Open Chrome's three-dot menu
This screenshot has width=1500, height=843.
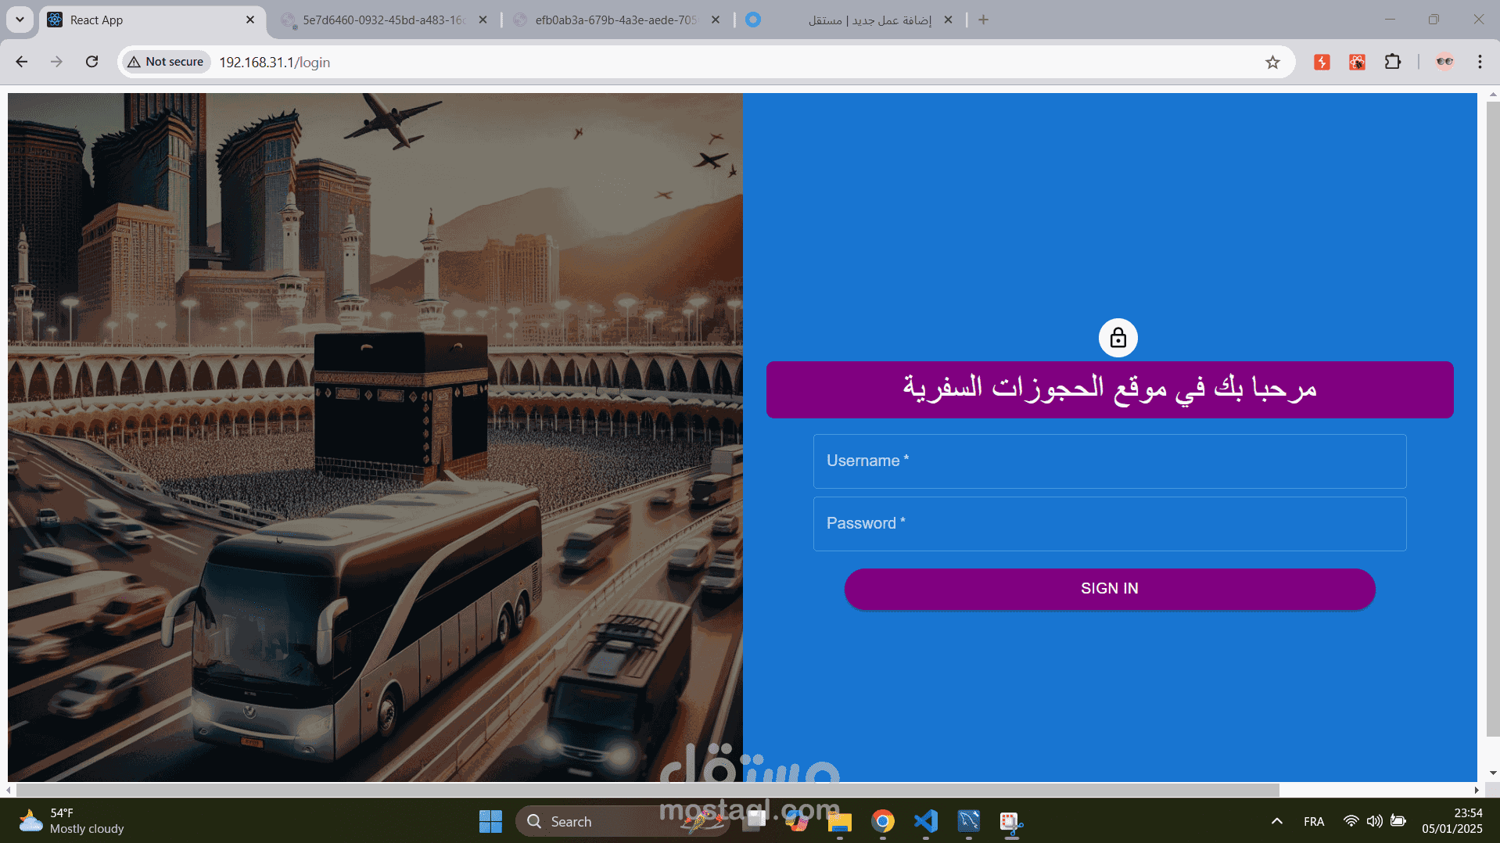1480,62
